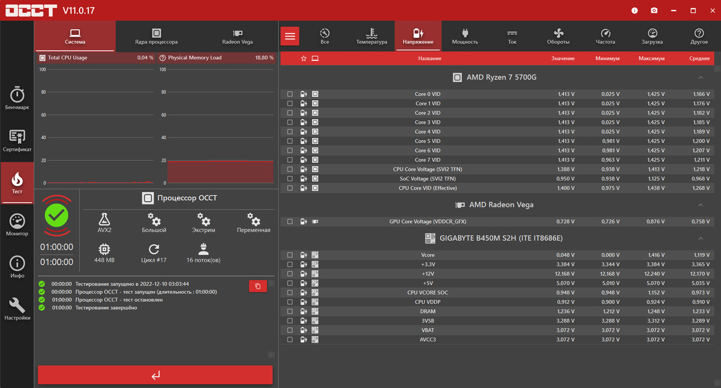Click the CPU Core VID (Effective) row name
Viewport: 721px width, 388px height.
click(428, 188)
